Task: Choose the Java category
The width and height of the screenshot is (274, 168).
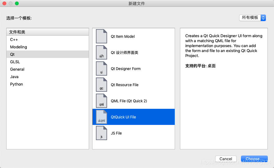Action: (x=48, y=77)
